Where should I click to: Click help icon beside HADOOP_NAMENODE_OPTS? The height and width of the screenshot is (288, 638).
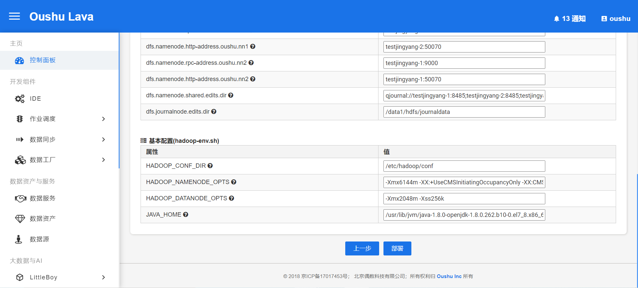point(234,182)
